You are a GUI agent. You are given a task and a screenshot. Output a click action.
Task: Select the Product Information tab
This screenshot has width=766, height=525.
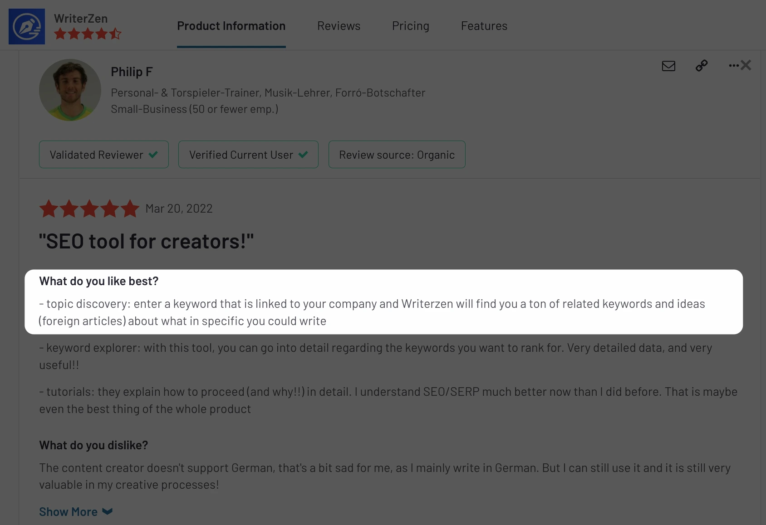[231, 26]
